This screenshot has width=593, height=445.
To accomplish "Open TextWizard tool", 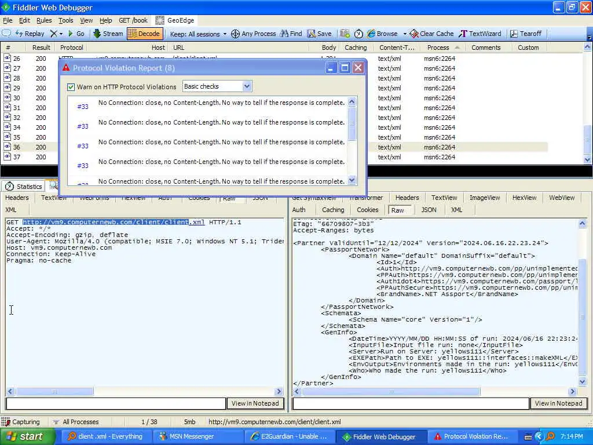I will point(480,34).
